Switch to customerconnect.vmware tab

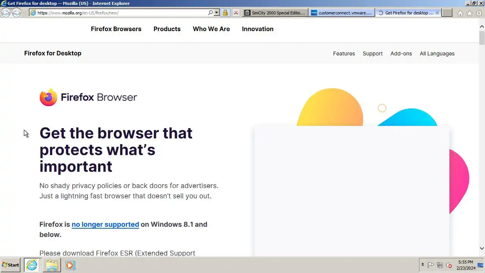[x=341, y=13]
